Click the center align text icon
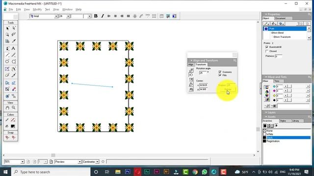Viewport: 314px width, 176px height. [115, 16]
